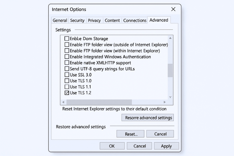Click the horizontal scrollbar thumb

[x=99, y=102]
